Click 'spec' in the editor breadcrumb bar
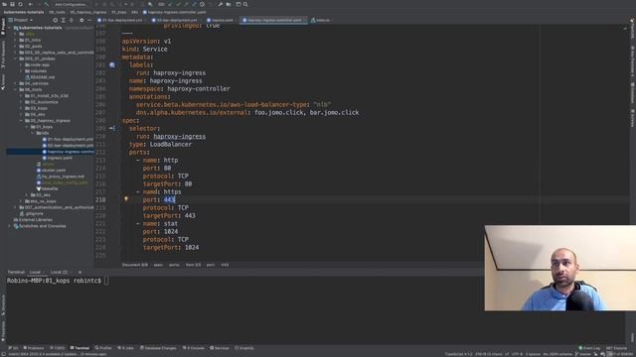This screenshot has height=357, width=636. [x=158, y=265]
